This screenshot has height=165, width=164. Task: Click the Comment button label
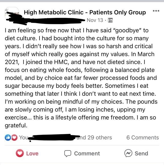point(87,153)
